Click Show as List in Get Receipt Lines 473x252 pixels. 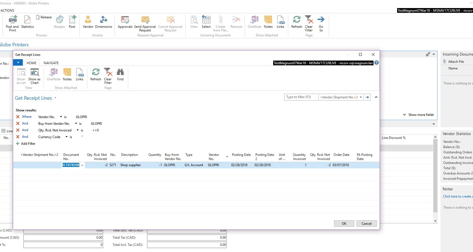[21, 76]
